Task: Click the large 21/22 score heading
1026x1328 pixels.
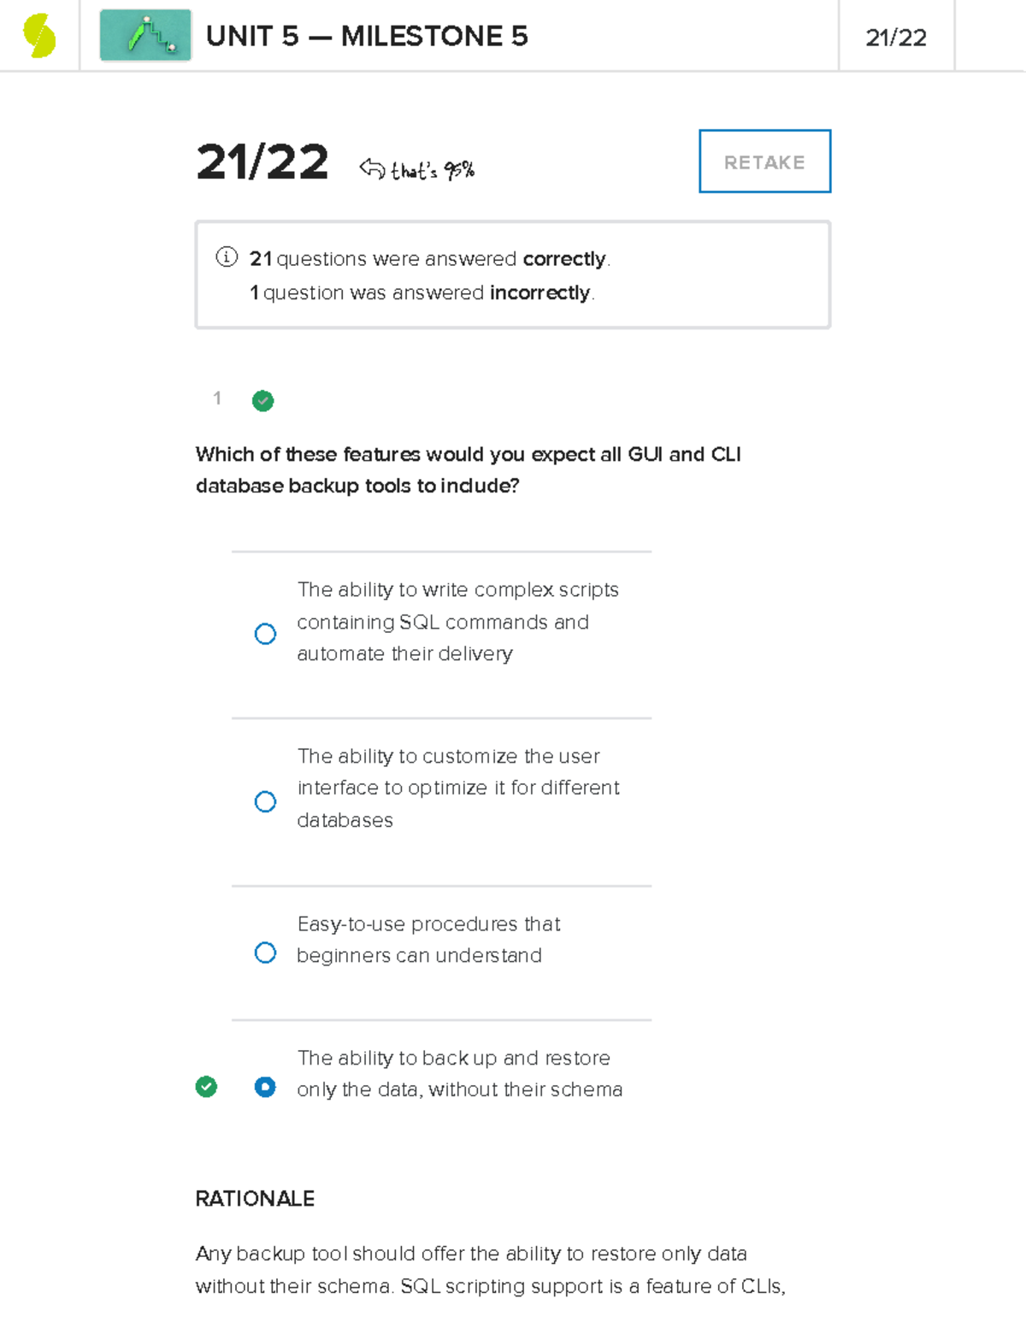Action: click(x=262, y=162)
